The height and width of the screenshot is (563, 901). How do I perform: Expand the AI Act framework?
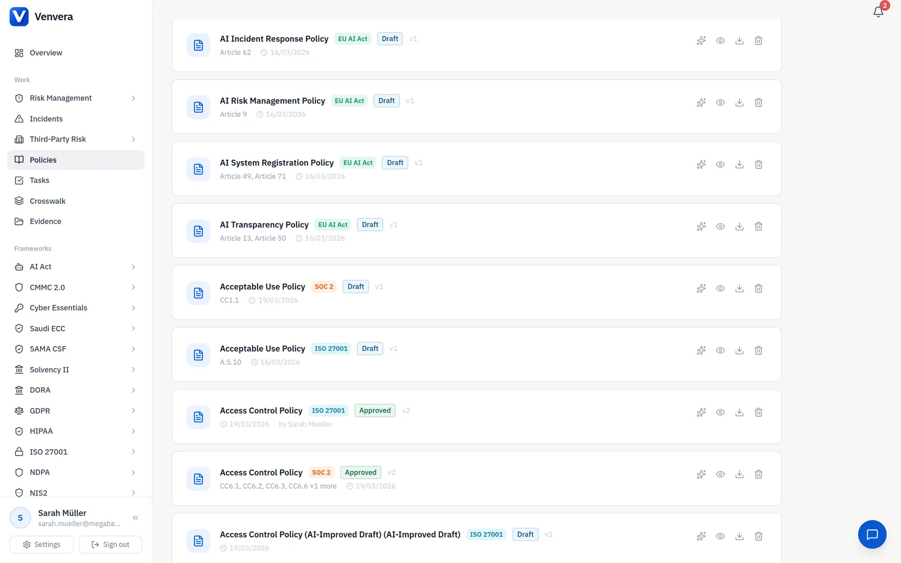click(x=133, y=267)
